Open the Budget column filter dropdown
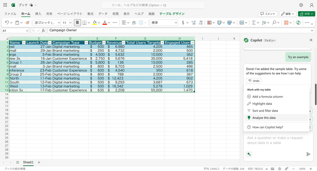The height and width of the screenshot is (171, 317). [104, 43]
